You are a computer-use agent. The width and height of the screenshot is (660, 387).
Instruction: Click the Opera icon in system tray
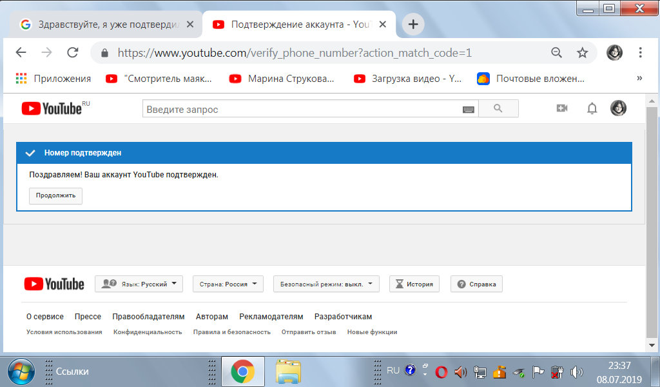click(441, 372)
